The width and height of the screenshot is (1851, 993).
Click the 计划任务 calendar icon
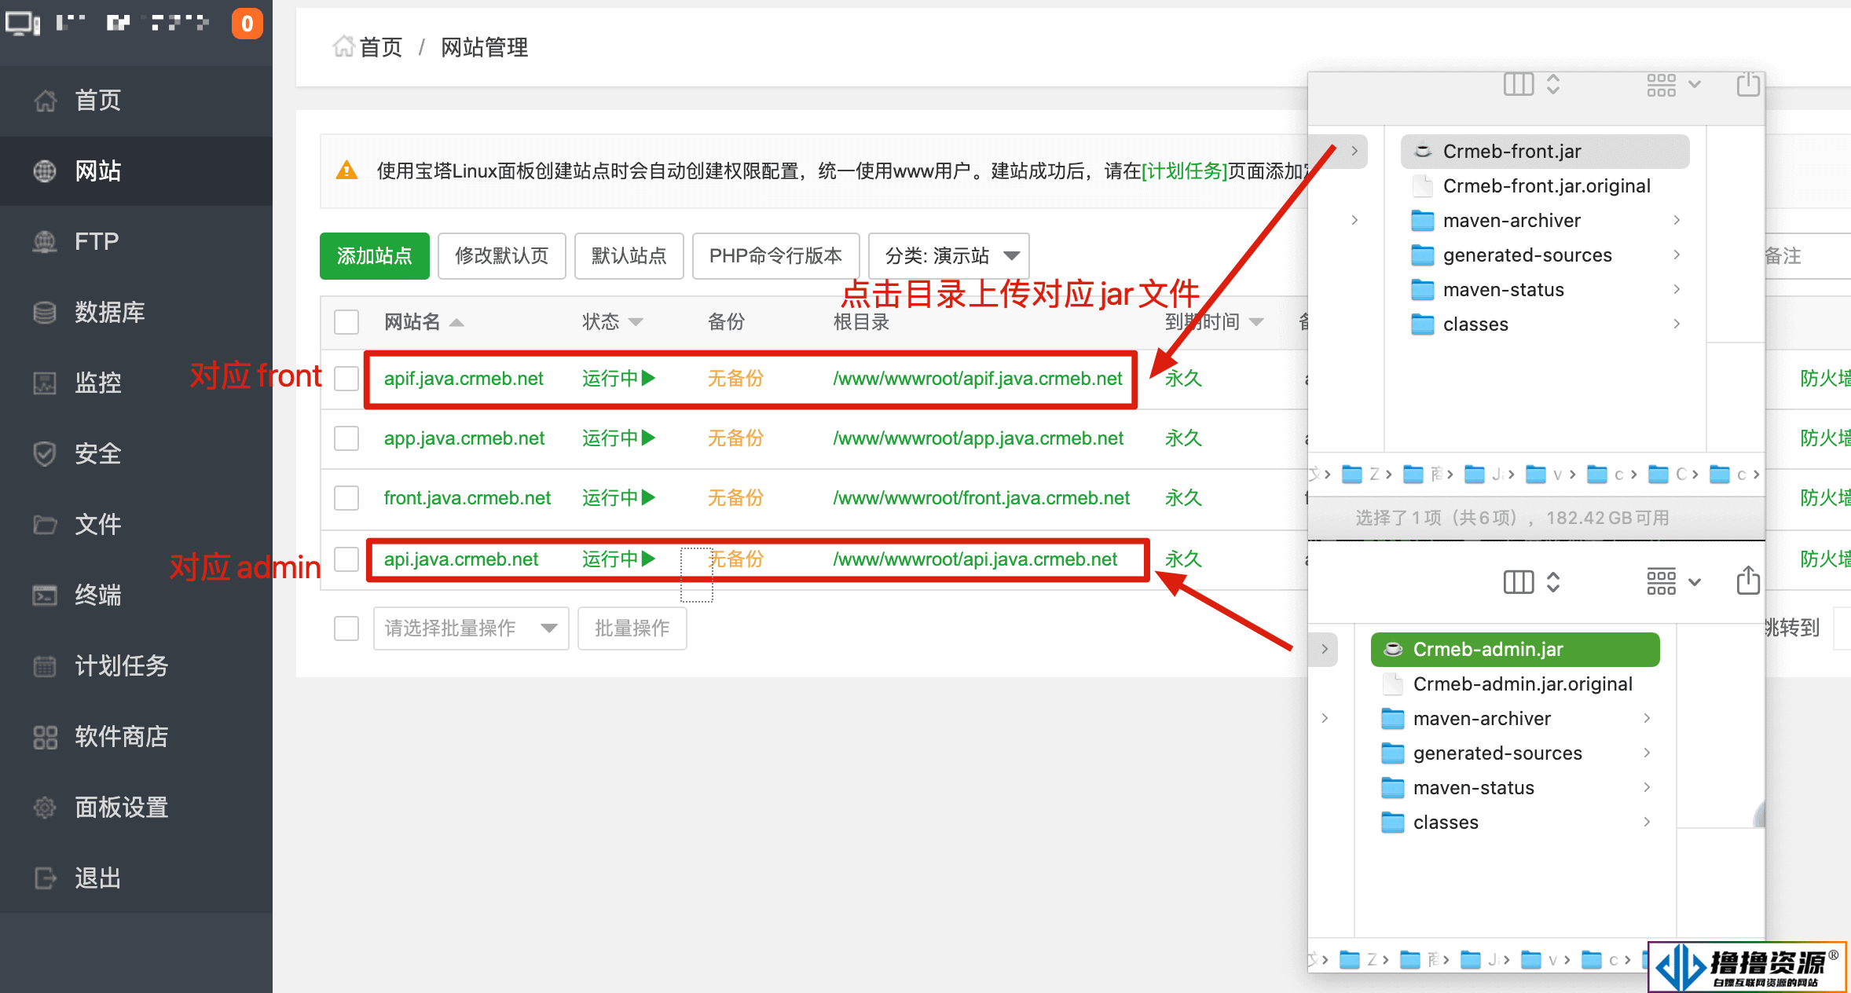[x=45, y=665]
